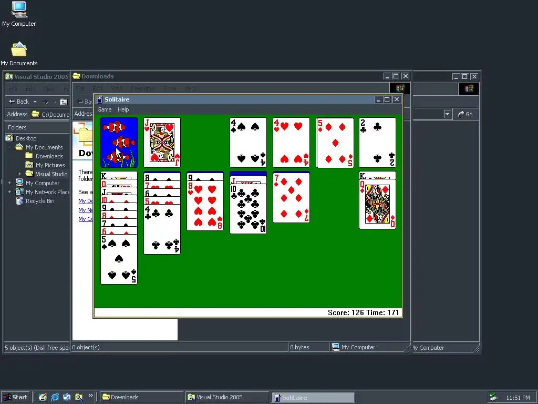Click Back in the Visual Studio 2005 window

19,102
